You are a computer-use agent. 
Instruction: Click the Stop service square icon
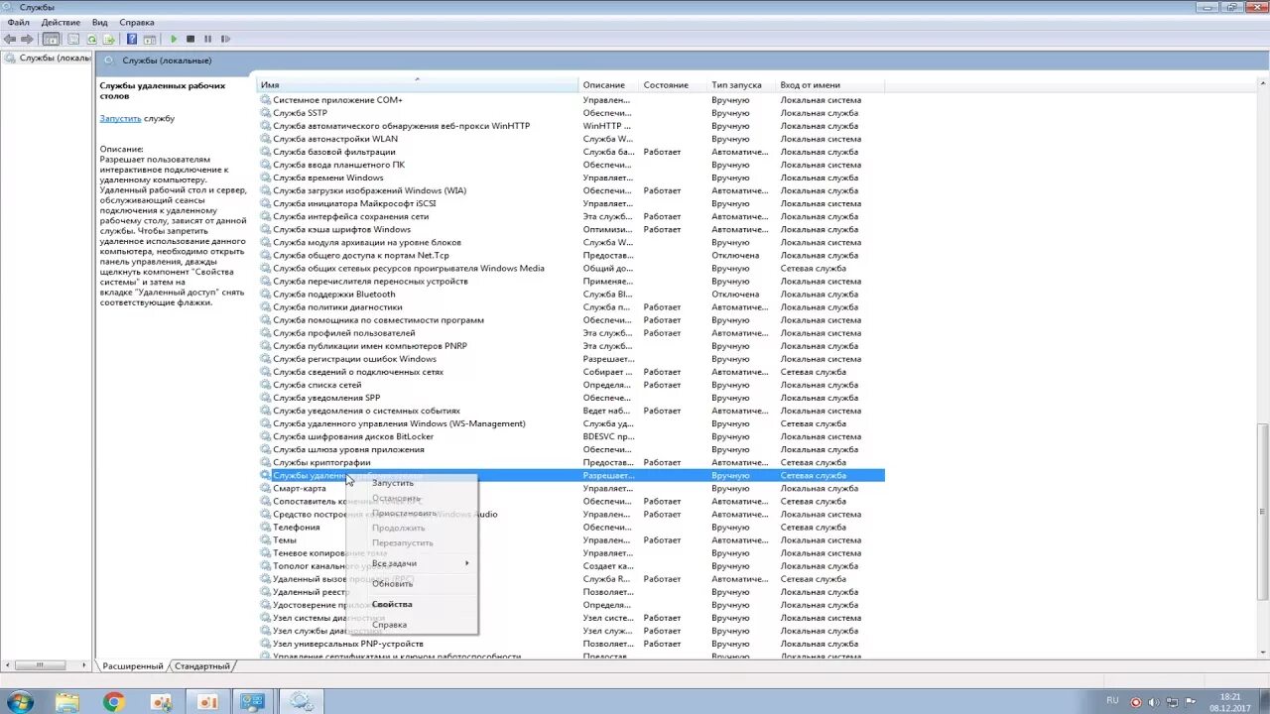(x=190, y=39)
